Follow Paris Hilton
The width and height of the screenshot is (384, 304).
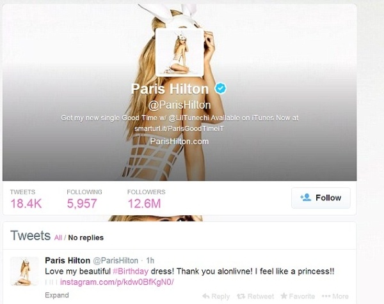[x=321, y=198]
